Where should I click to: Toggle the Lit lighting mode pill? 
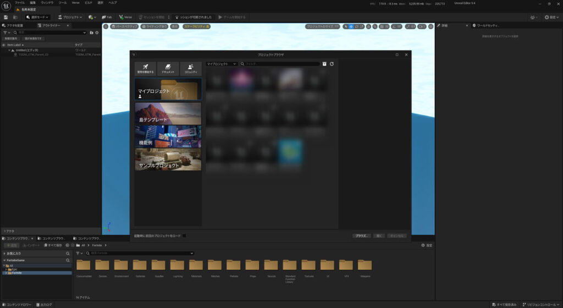click(x=154, y=26)
